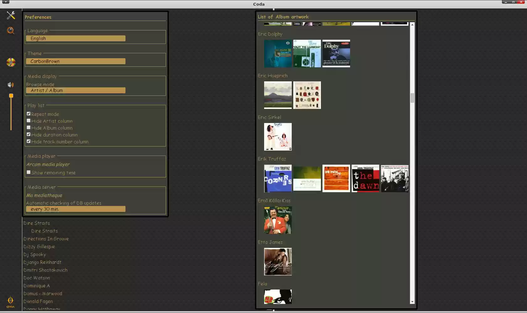The image size is (527, 313).
Task: Click the Out to Lunch album thumbnail
Action: (x=307, y=54)
